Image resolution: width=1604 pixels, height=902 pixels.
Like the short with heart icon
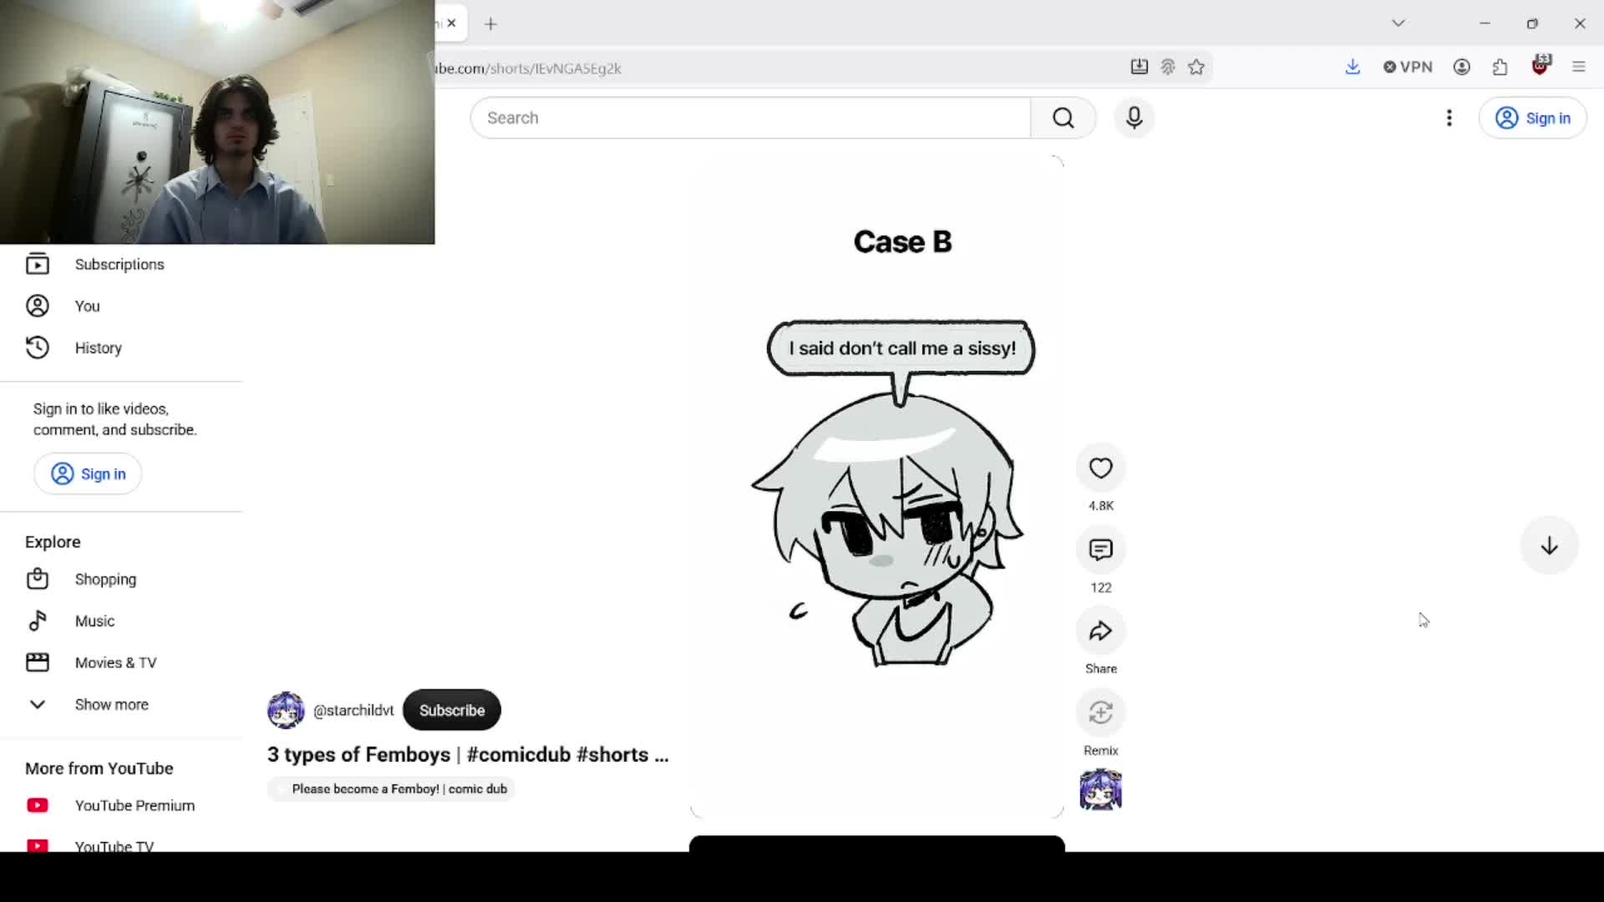1100,468
